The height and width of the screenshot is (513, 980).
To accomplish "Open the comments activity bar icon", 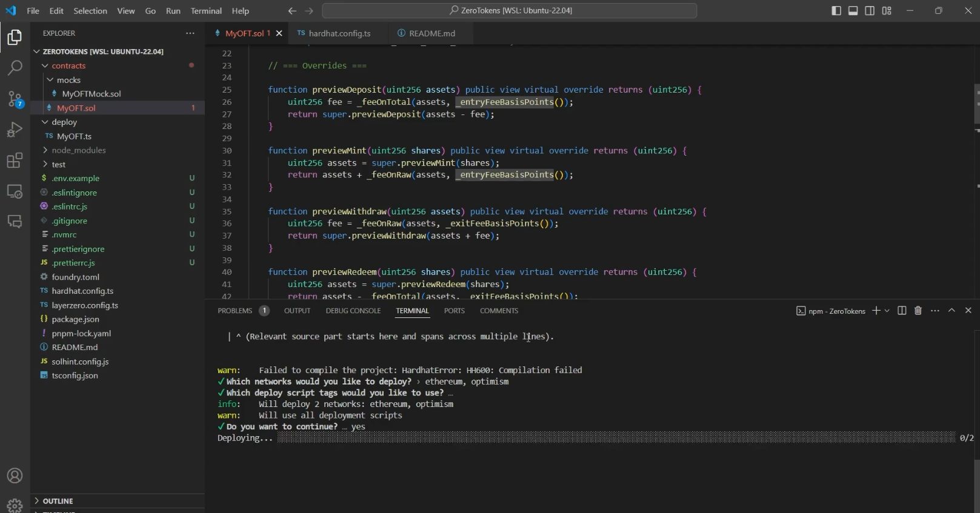I will (x=15, y=222).
